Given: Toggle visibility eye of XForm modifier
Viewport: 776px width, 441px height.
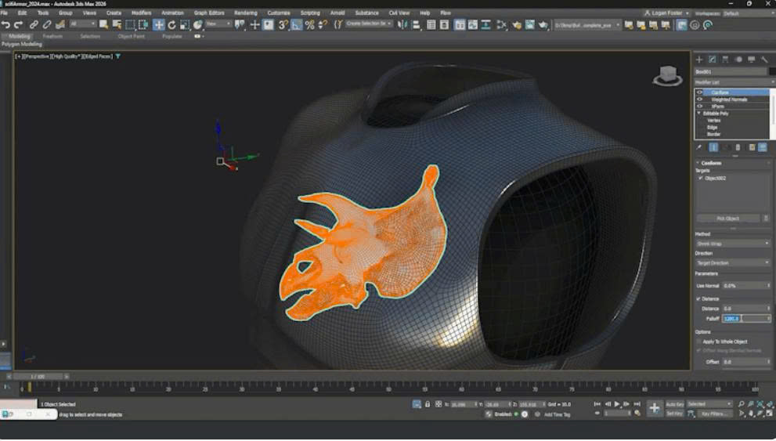Looking at the screenshot, I should 700,107.
